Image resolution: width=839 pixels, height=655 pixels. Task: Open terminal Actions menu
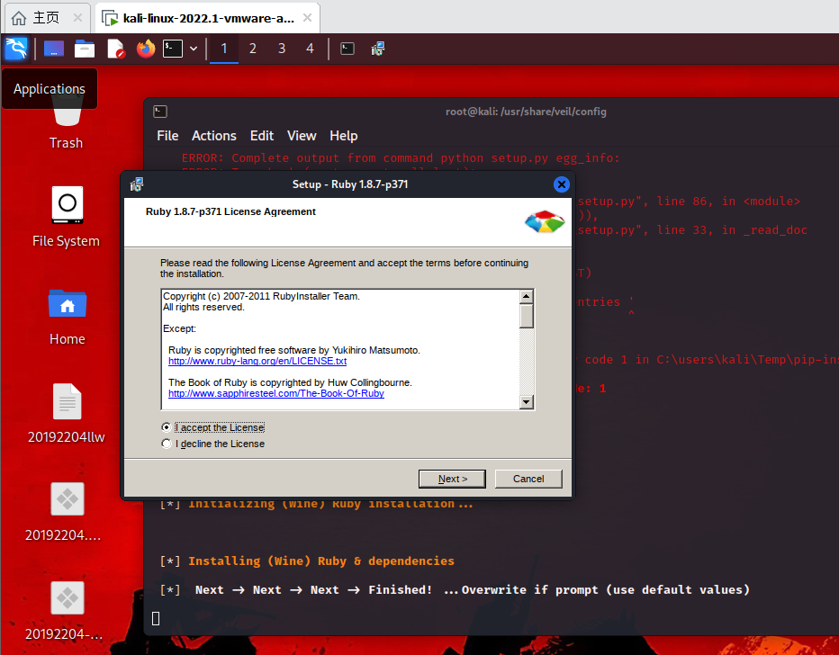tap(214, 136)
